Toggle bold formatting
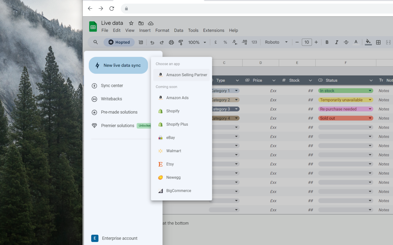The width and height of the screenshot is (393, 245). [327, 42]
